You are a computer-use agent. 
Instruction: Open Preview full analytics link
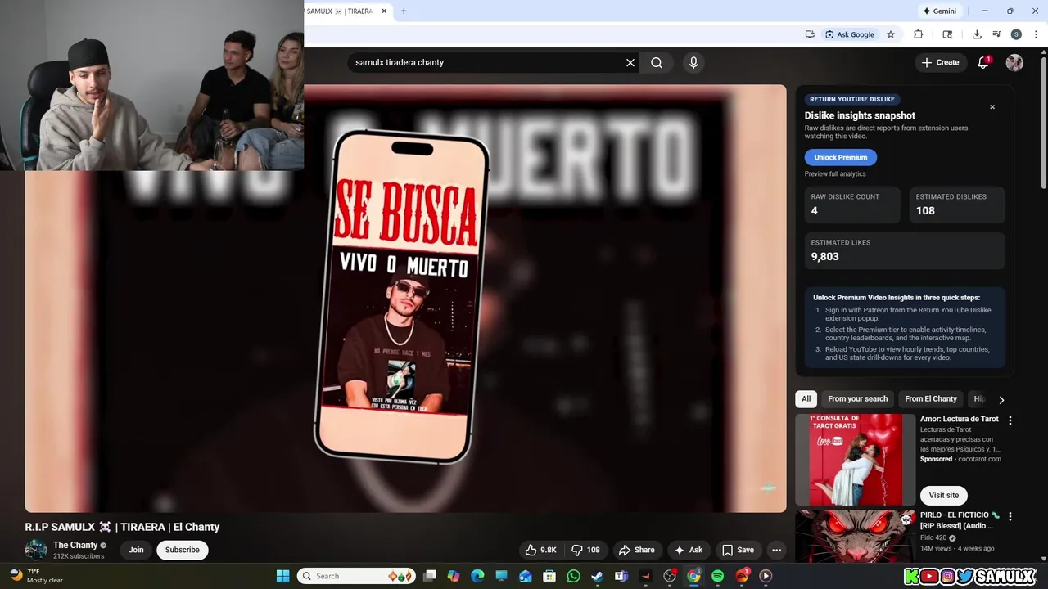pos(835,173)
